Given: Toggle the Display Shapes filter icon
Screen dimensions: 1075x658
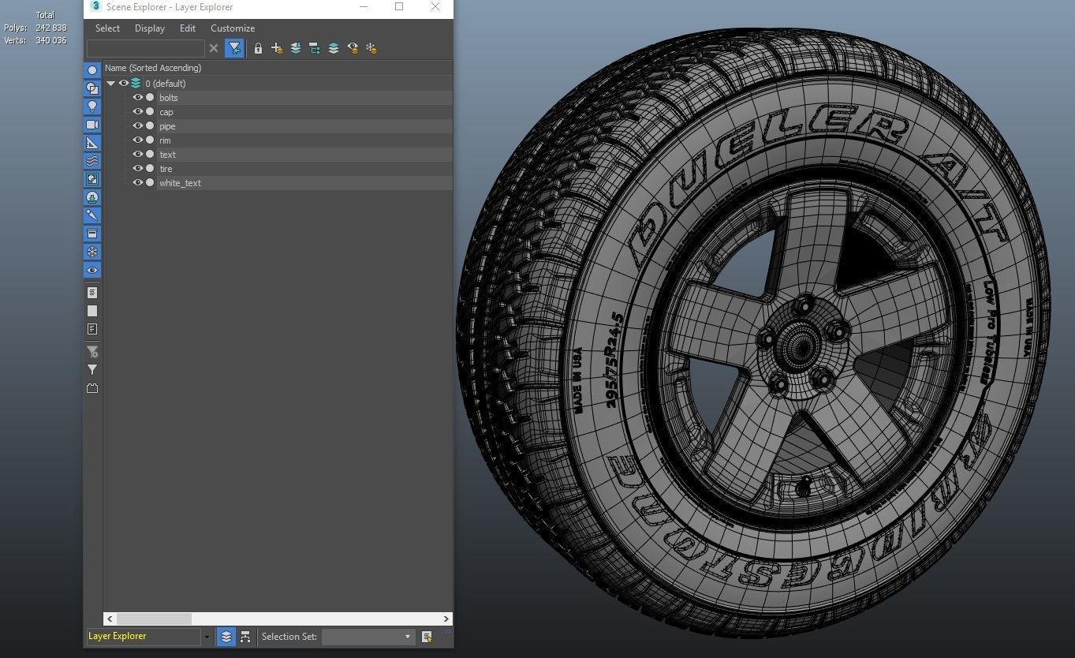Looking at the screenshot, I should 92,88.
